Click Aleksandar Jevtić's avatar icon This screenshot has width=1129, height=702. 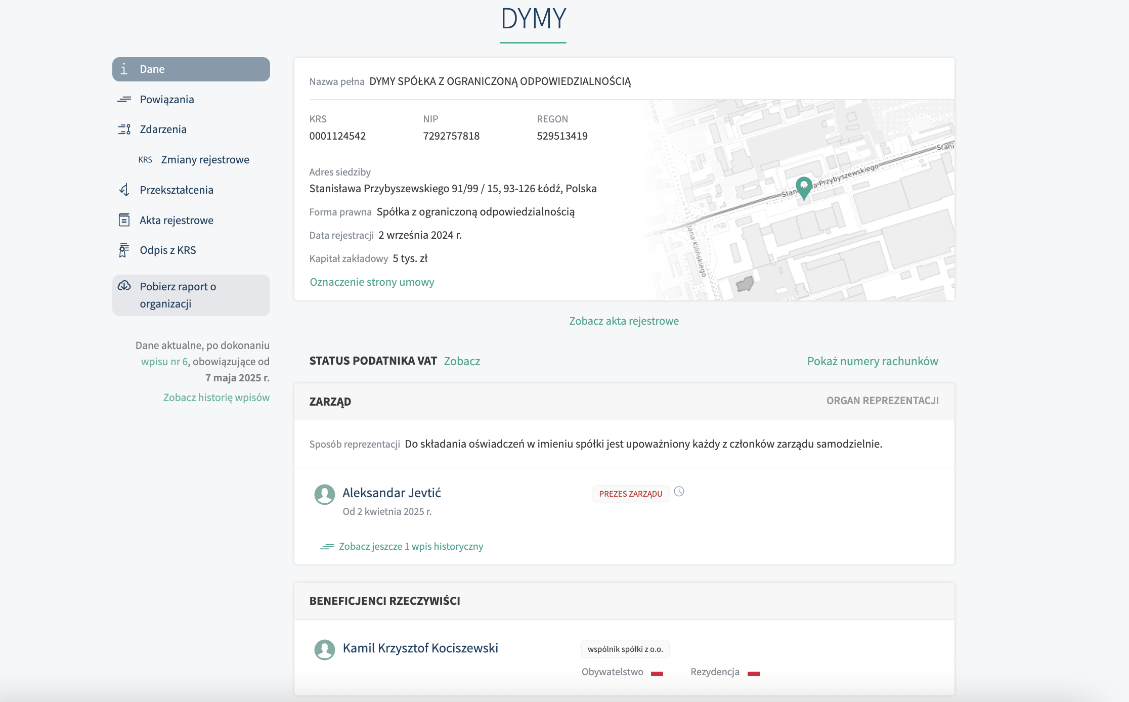tap(325, 494)
